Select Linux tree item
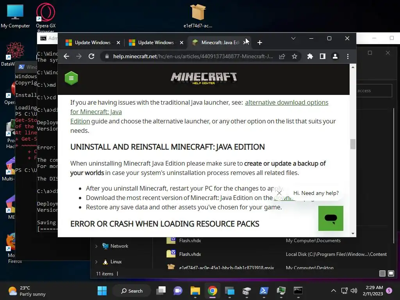The image size is (400, 300). 116,262
